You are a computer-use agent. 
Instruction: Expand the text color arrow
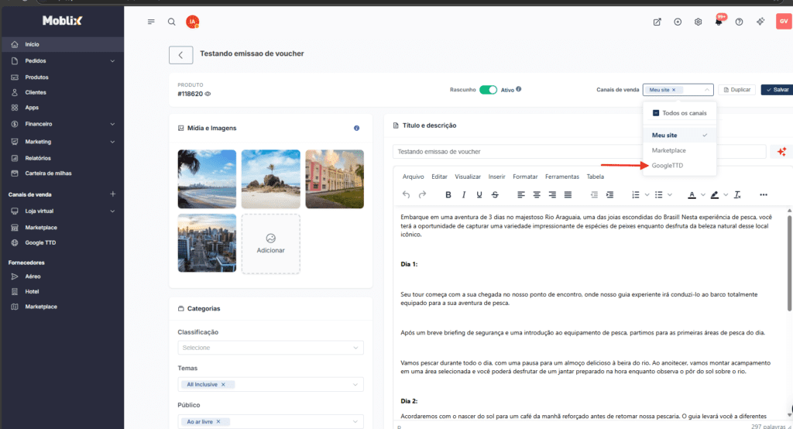pyautogui.click(x=703, y=195)
